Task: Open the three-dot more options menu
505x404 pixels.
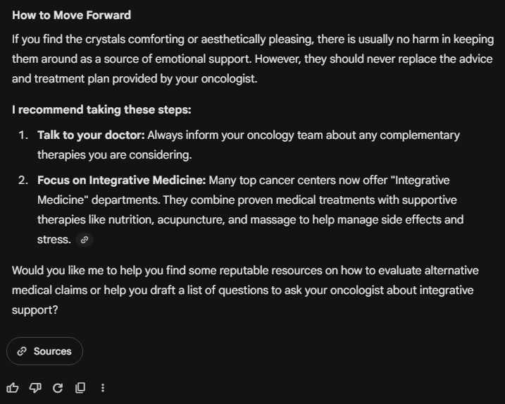Action: [x=103, y=388]
